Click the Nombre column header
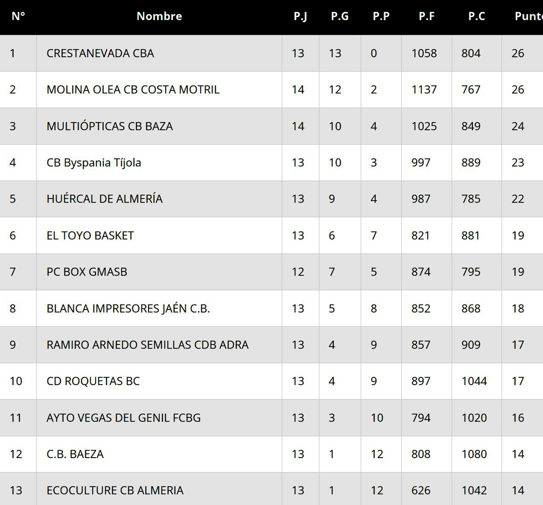Image resolution: width=543 pixels, height=505 pixels. point(159,16)
